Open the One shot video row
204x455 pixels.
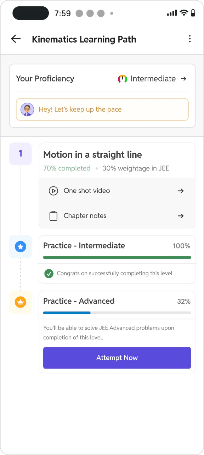pyautogui.click(x=117, y=191)
